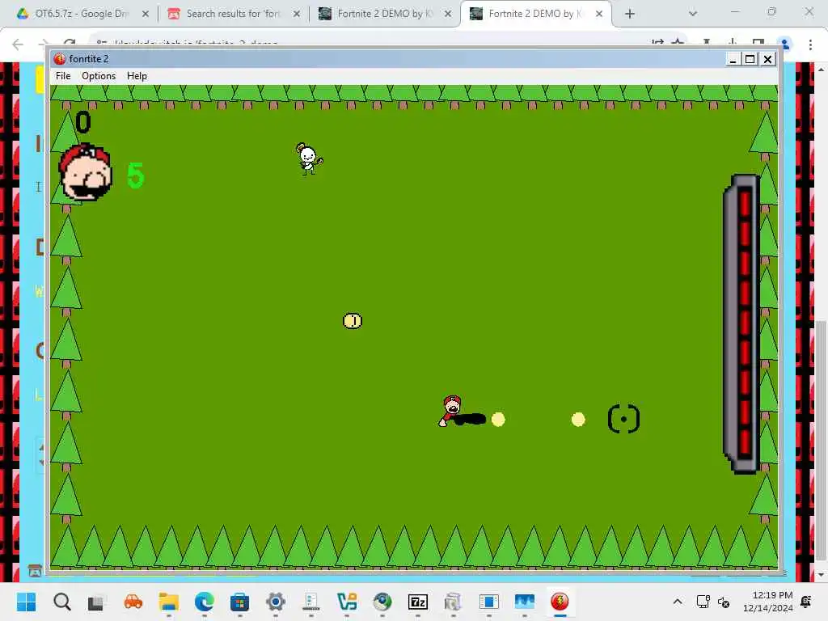Click the black score counter 0
This screenshot has height=621, width=828.
[x=83, y=123]
